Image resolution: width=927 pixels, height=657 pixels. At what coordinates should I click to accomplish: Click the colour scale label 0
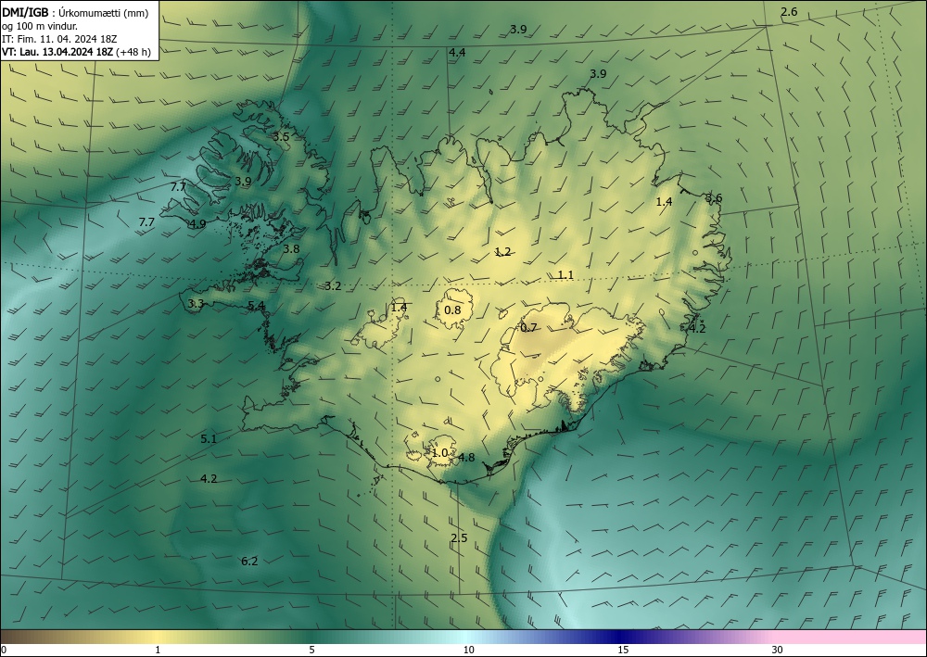tap(4, 650)
